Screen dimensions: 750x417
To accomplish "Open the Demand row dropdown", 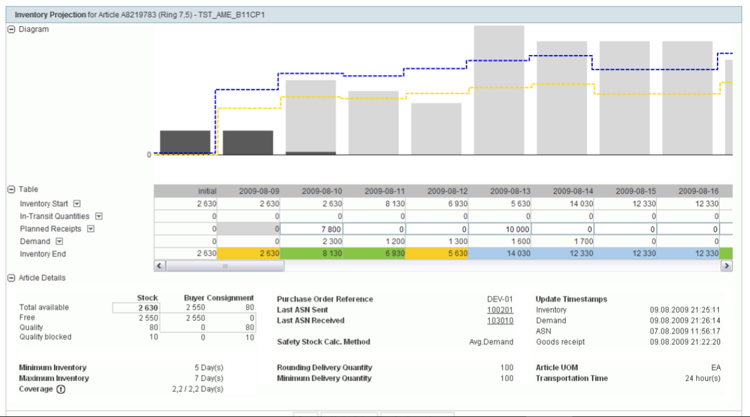I will coord(60,241).
